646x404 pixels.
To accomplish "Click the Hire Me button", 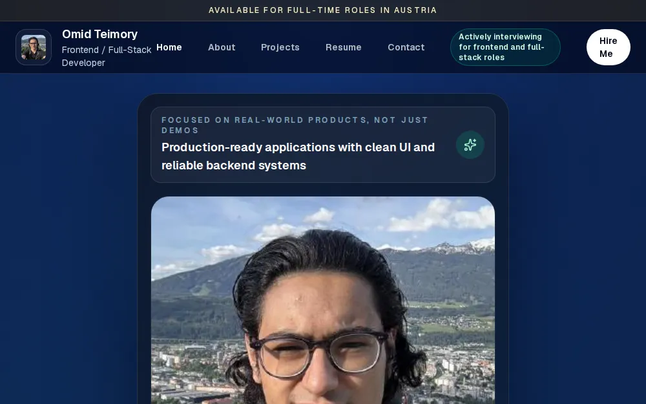I will 608,47.
